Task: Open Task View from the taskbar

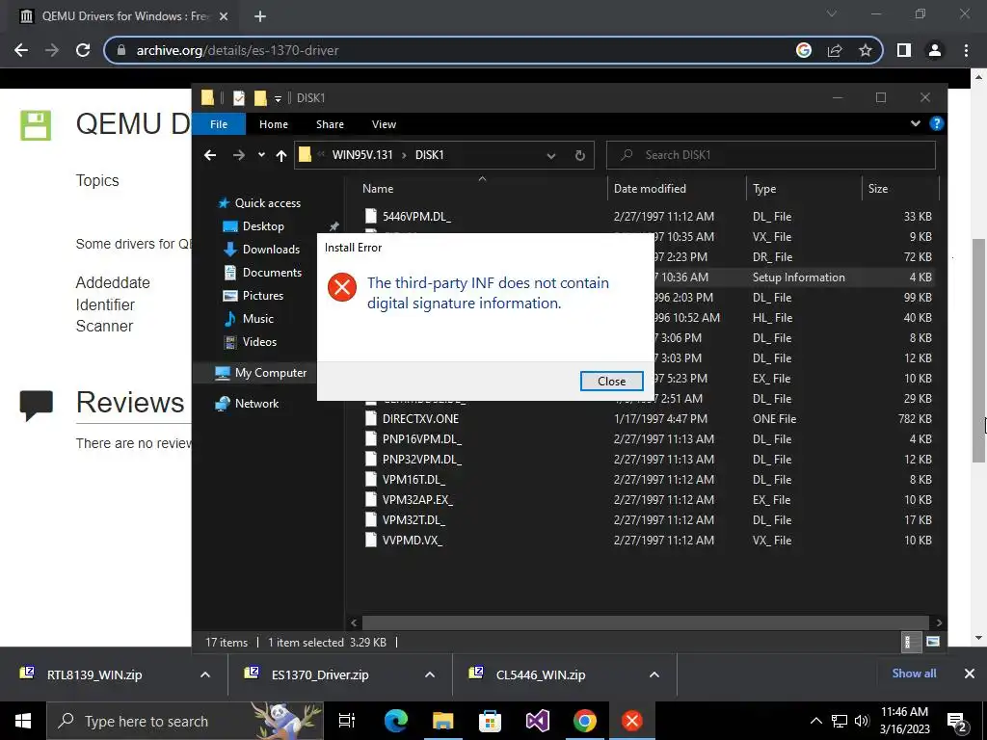Action: point(347,721)
